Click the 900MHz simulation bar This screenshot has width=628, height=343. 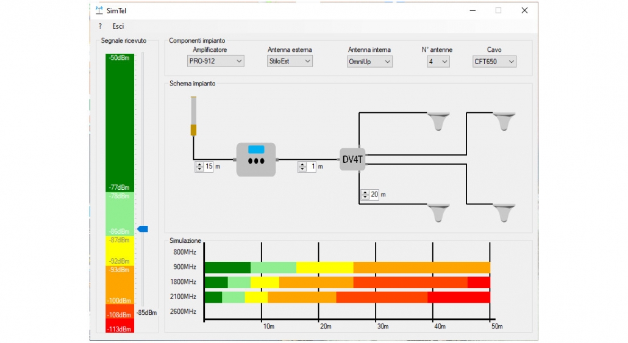coord(348,267)
